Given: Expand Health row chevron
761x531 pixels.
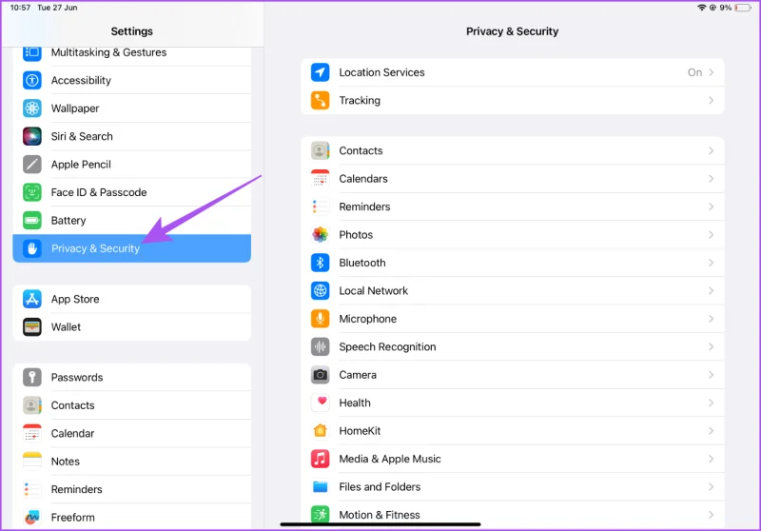Looking at the screenshot, I should click(x=711, y=403).
